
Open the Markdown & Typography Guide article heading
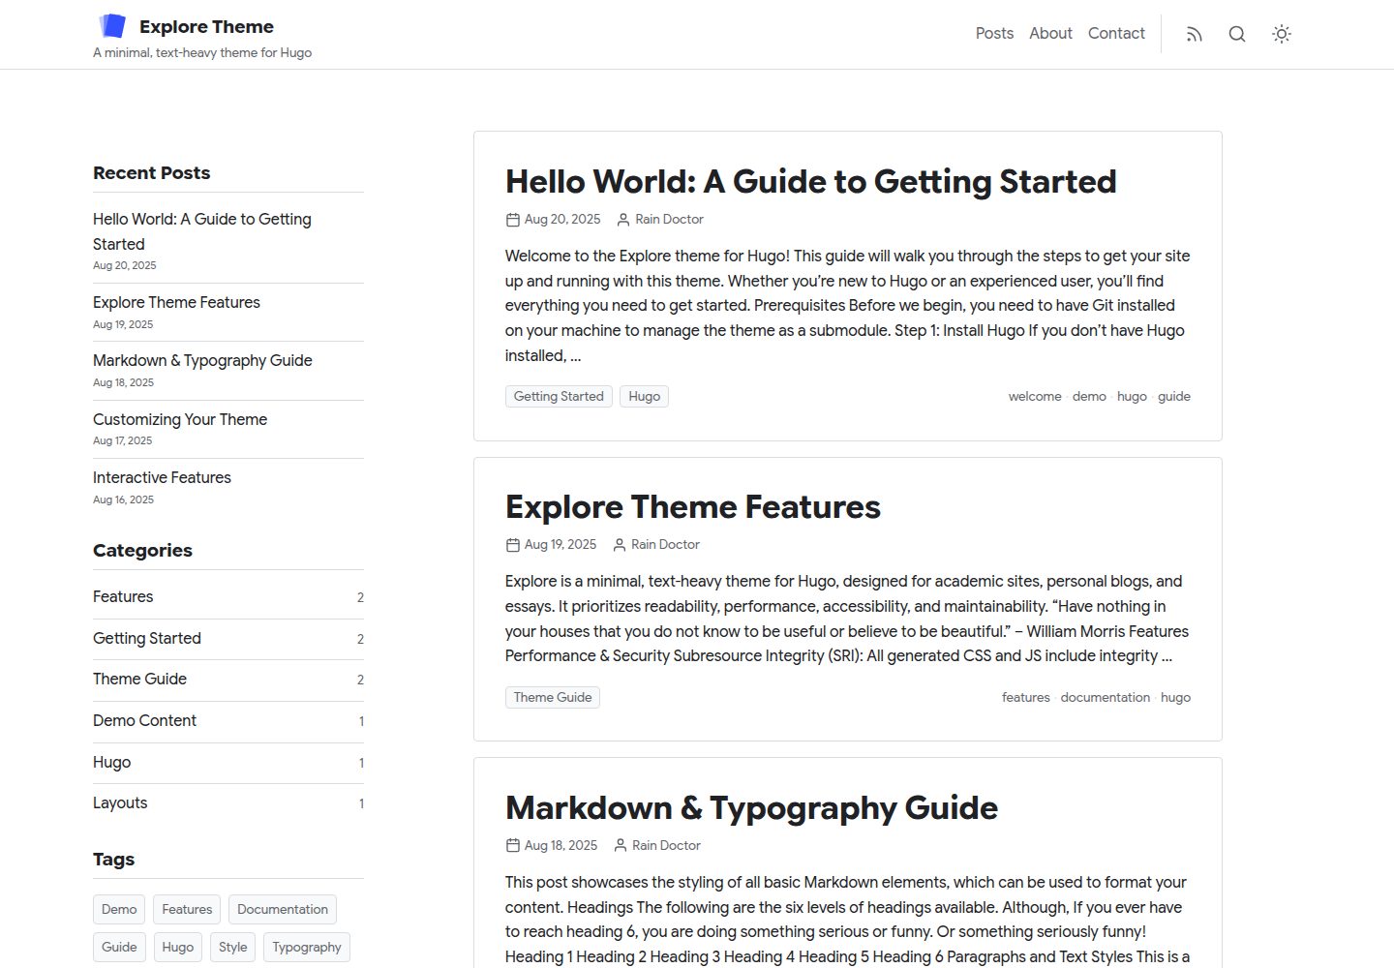(x=751, y=807)
